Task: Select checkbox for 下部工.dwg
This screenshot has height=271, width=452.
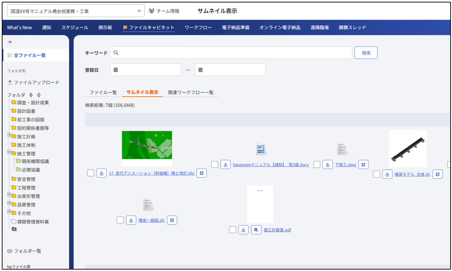Action: pyautogui.click(x=317, y=165)
